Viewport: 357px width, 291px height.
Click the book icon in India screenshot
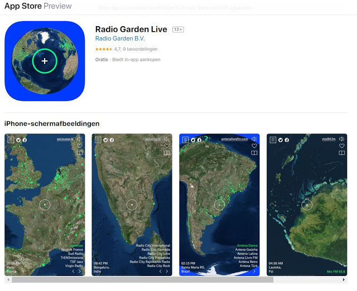(x=167, y=153)
